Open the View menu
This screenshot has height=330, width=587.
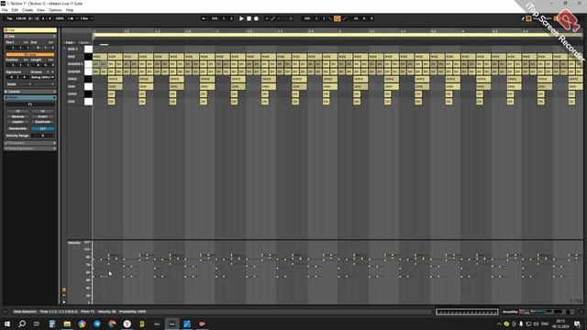click(x=40, y=10)
